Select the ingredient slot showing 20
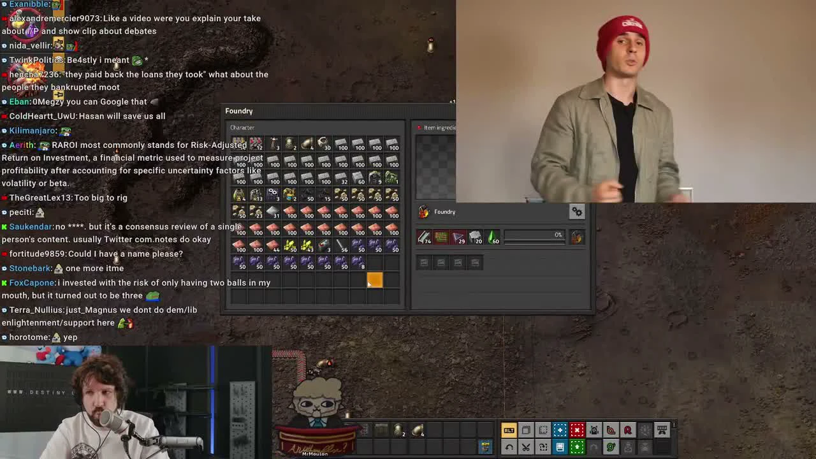Image resolution: width=816 pixels, height=459 pixels. point(476,238)
